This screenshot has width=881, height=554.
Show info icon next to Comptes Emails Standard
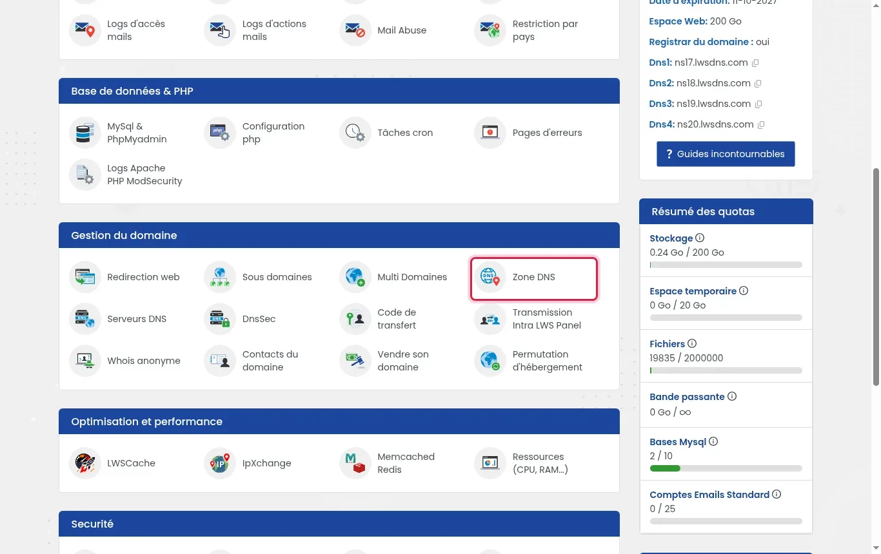tap(777, 494)
